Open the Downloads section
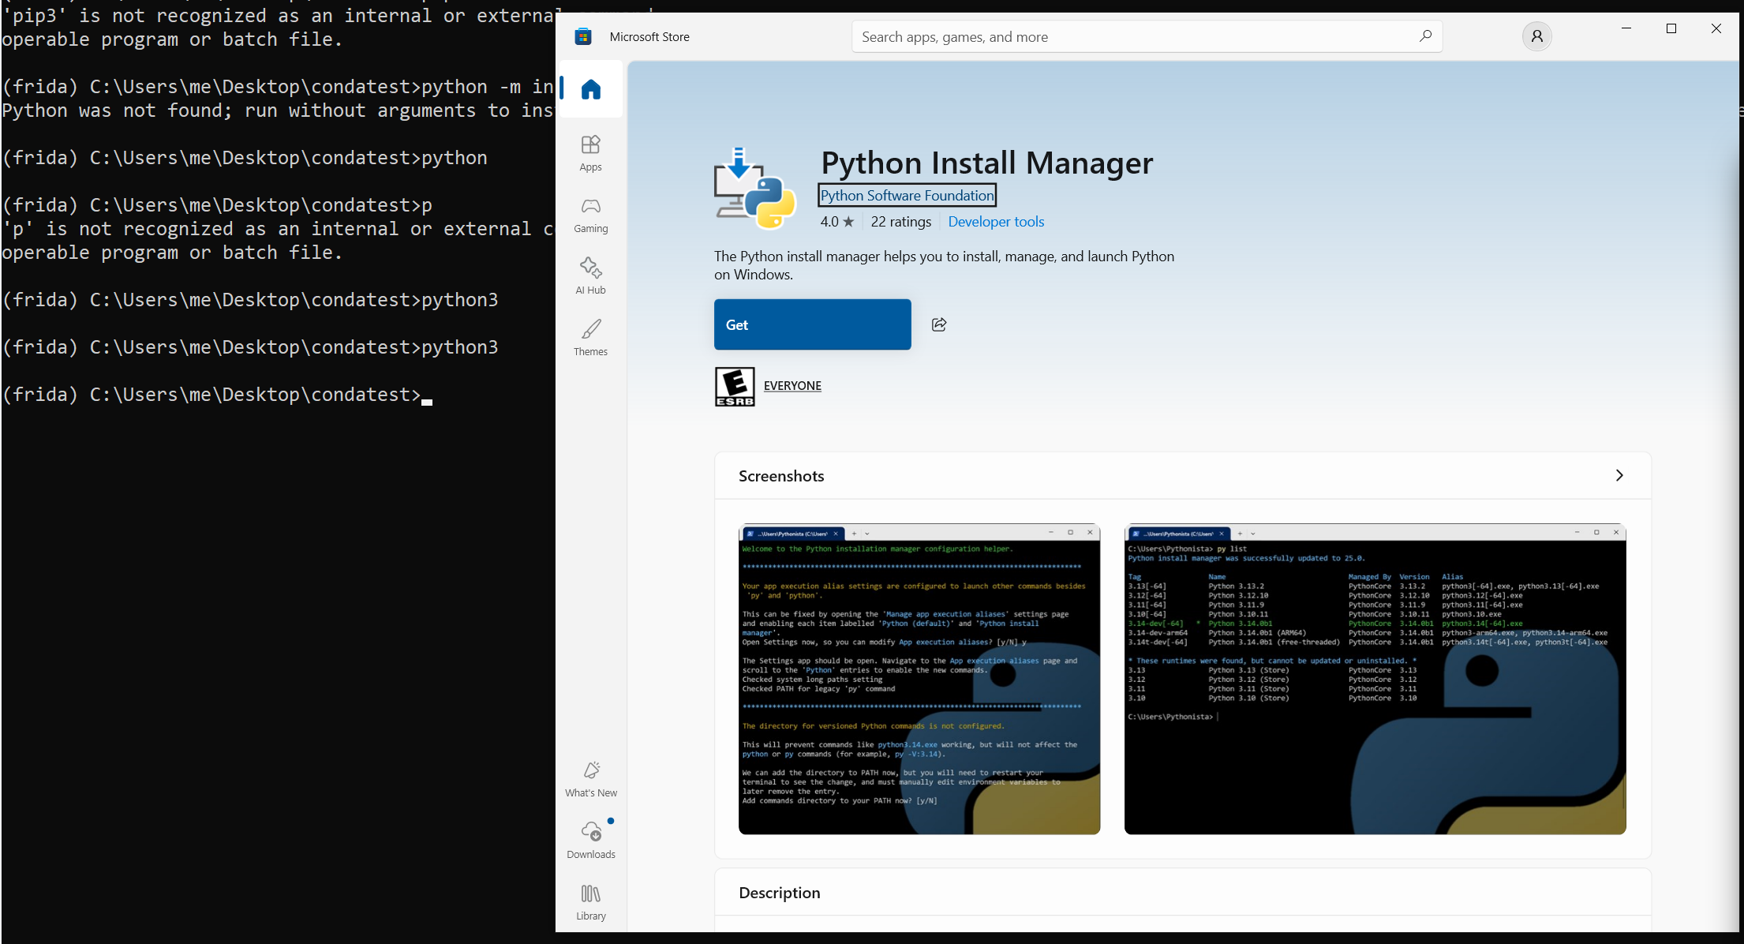This screenshot has width=1744, height=944. [x=590, y=841]
